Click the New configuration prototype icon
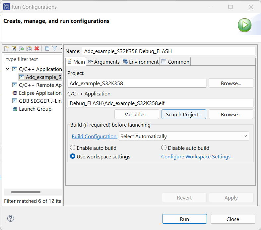 click(x=14, y=49)
